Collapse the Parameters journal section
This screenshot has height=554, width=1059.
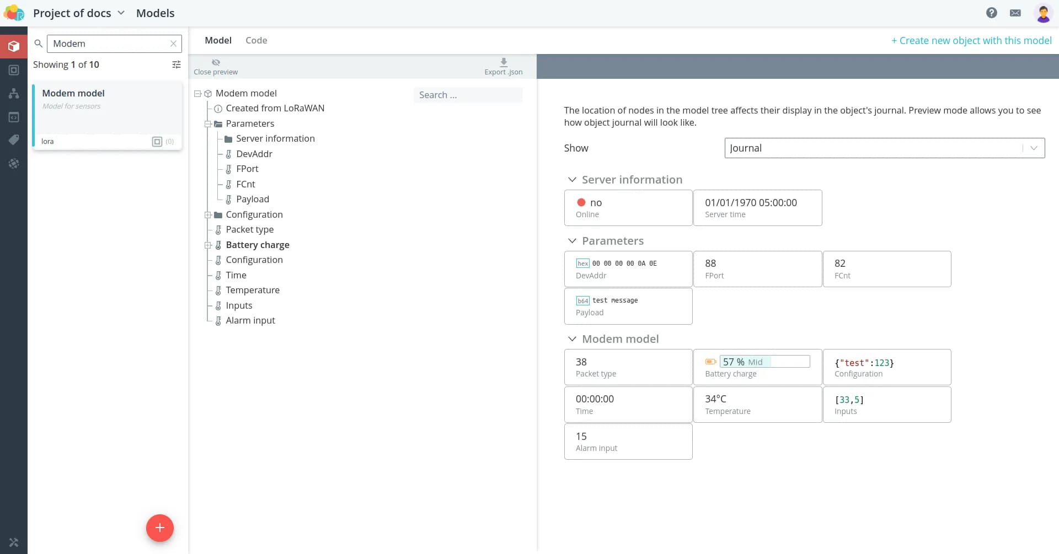(x=572, y=241)
